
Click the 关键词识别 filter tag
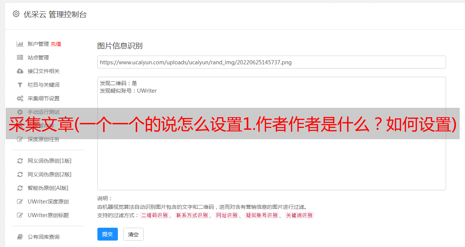(299, 215)
